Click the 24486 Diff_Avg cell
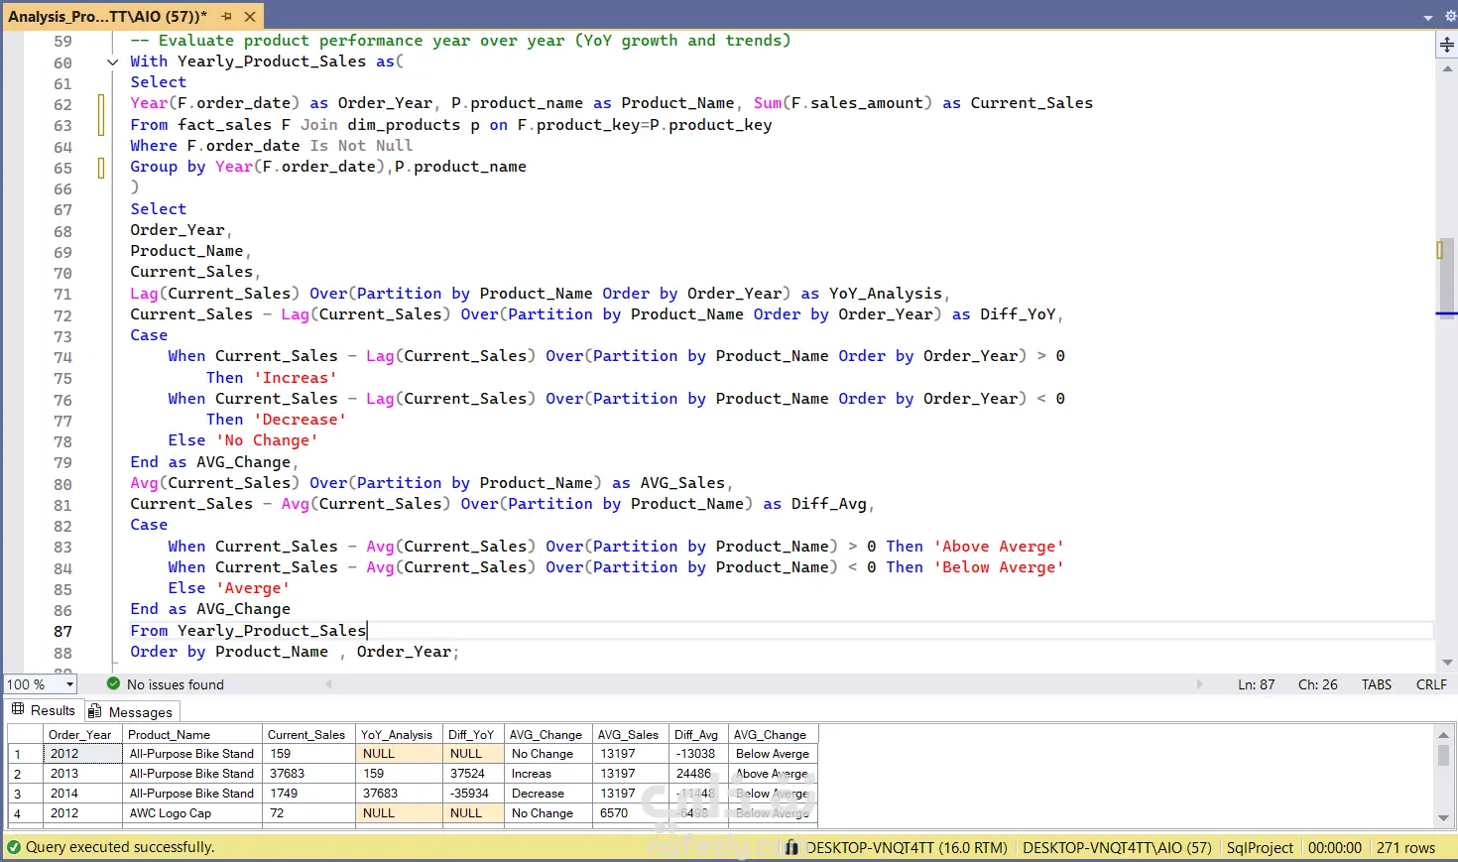 click(x=698, y=774)
